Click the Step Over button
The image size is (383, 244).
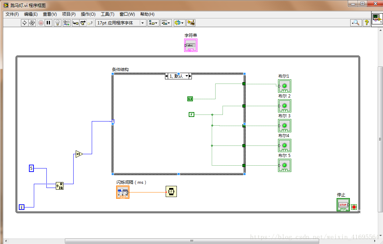83,23
